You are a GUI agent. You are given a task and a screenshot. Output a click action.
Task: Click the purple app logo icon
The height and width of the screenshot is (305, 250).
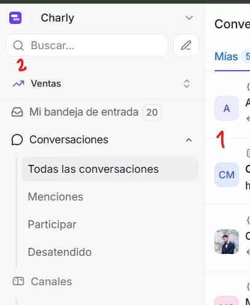click(15, 18)
